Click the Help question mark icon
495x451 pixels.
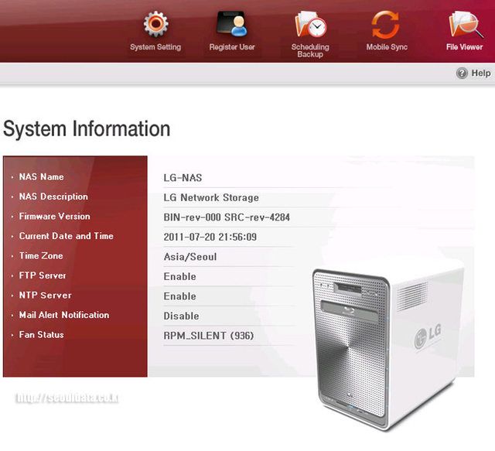click(x=462, y=73)
